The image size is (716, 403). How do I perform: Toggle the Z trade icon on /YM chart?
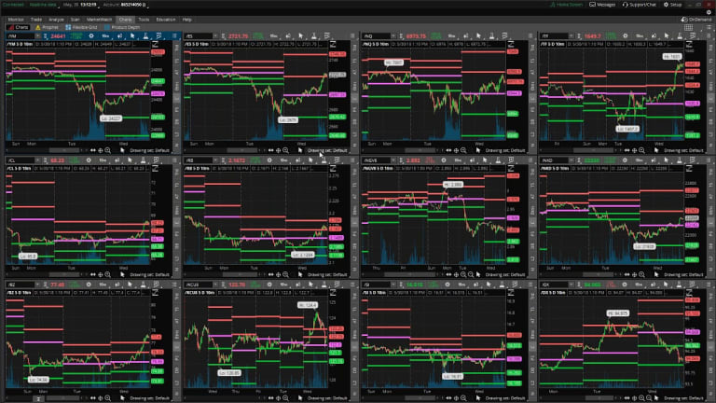click(x=156, y=45)
